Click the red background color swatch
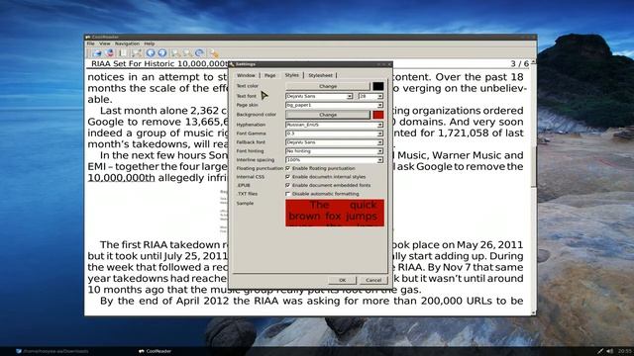634x356 pixels. [378, 115]
